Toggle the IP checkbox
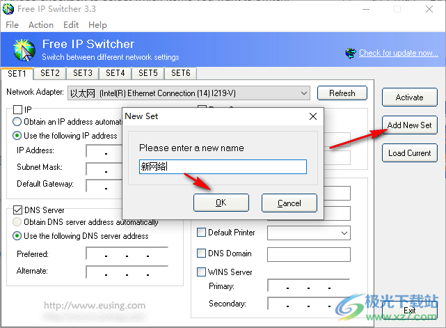 point(17,109)
